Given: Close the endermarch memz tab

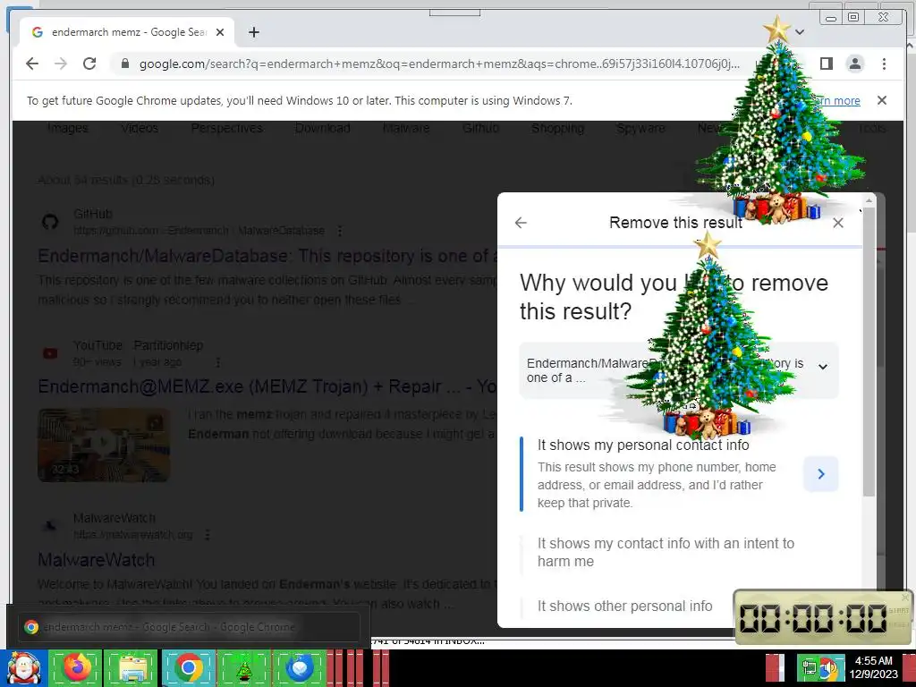Looking at the screenshot, I should tap(220, 32).
